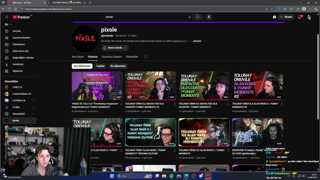Open Spotify from the taskbar
The width and height of the screenshot is (320, 180).
pos(171,176)
